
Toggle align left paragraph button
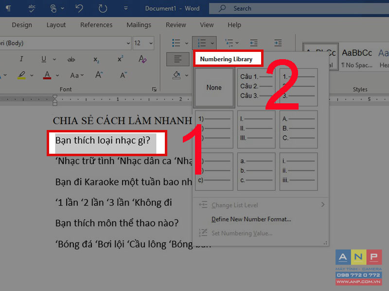coord(177,59)
